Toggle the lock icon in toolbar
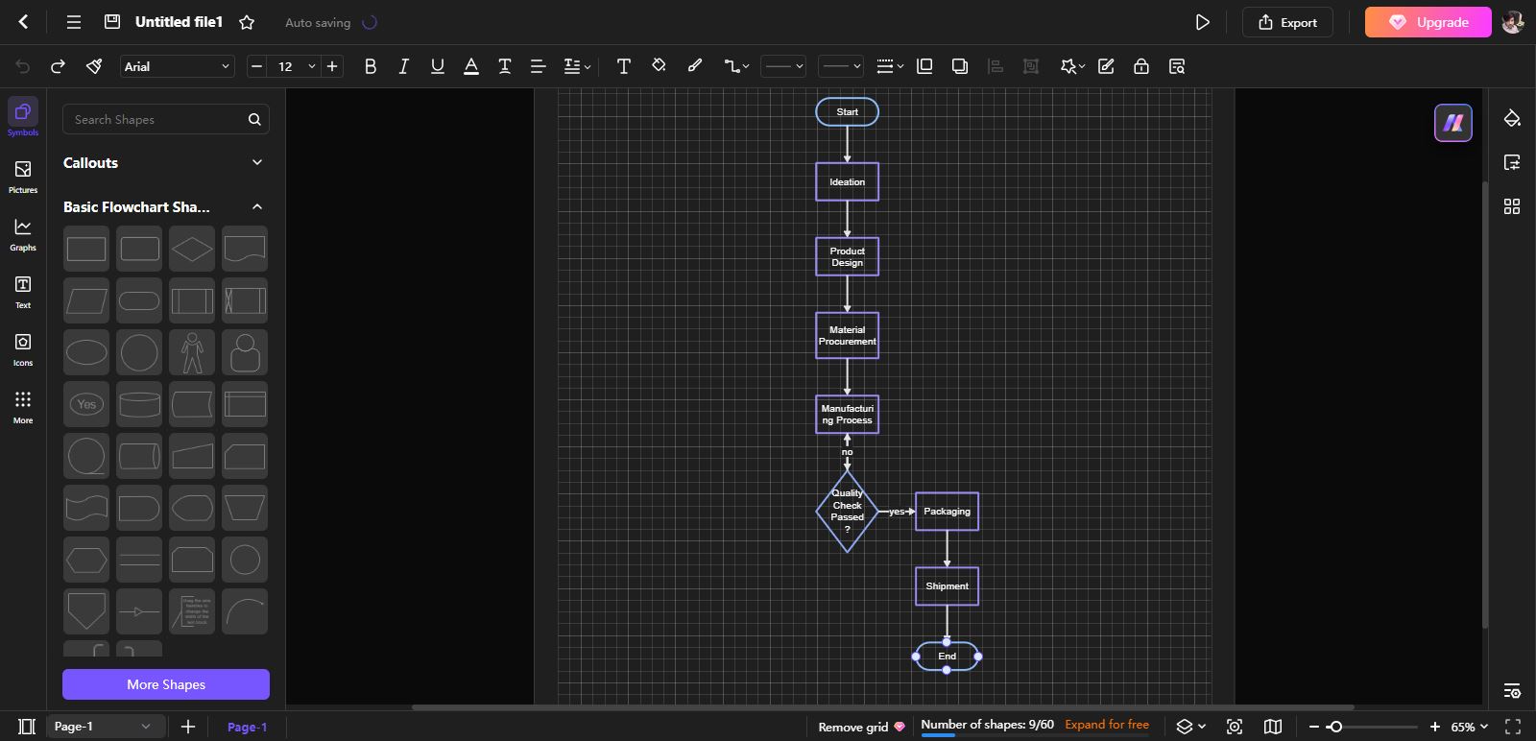1536x741 pixels. (1141, 66)
